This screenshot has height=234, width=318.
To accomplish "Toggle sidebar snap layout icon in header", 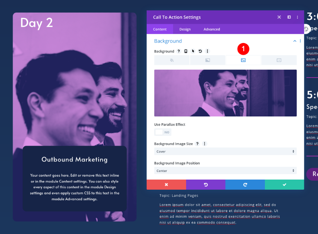I will (x=289, y=17).
